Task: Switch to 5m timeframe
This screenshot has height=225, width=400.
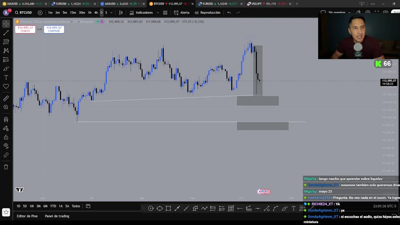Action: (x=65, y=12)
